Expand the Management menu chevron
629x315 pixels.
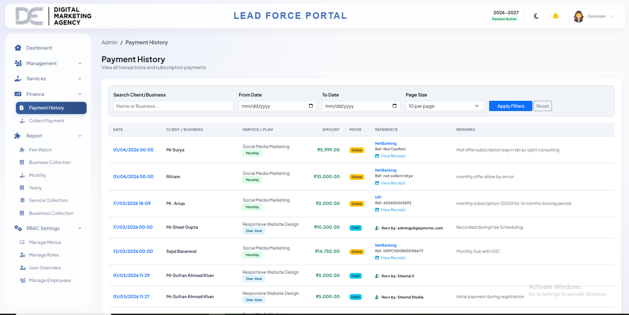[80, 63]
